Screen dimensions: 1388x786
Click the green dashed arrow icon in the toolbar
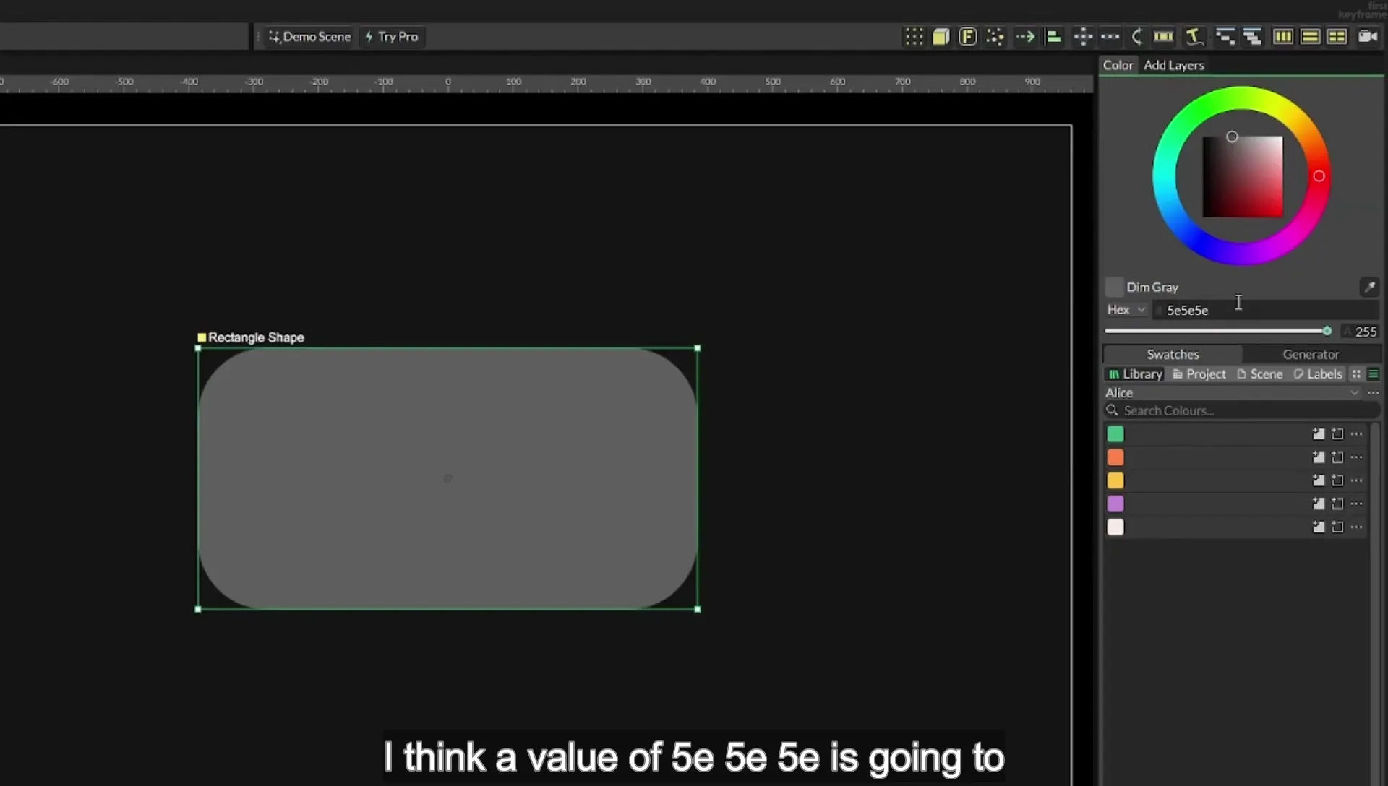pos(1025,36)
